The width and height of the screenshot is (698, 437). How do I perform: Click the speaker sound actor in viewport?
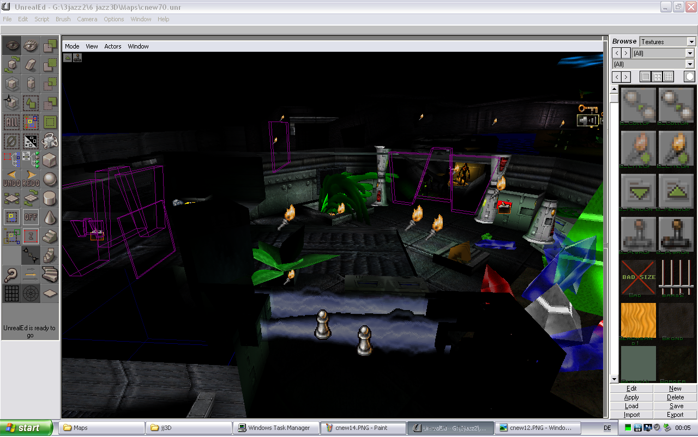click(588, 120)
